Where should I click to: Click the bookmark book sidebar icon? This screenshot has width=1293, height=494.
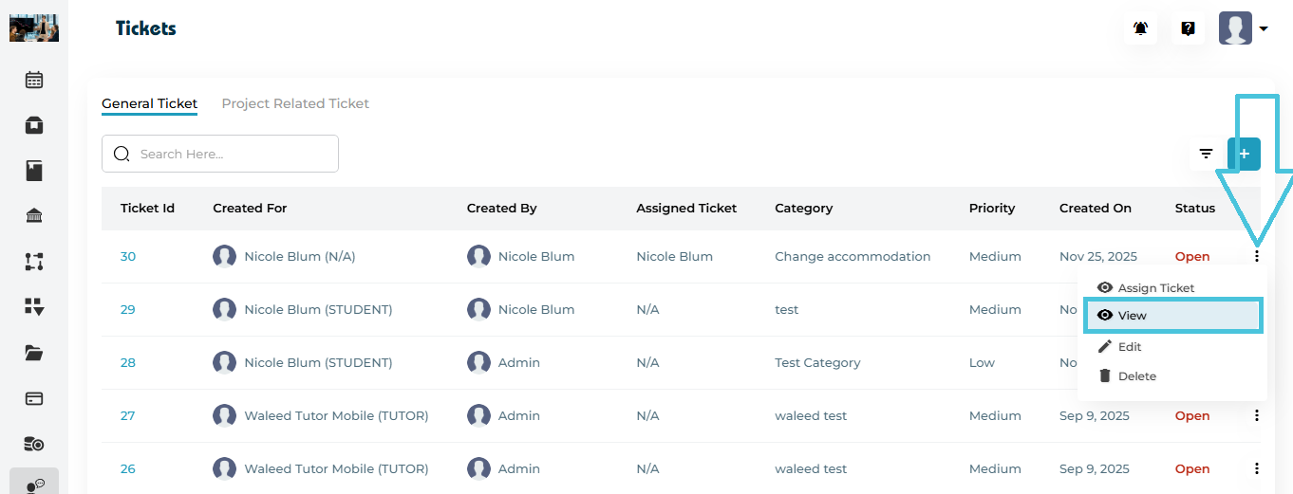click(34, 171)
